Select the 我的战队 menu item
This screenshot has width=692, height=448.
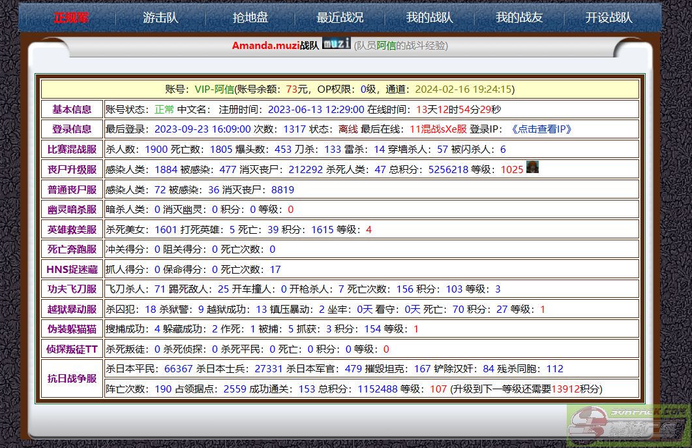click(429, 18)
